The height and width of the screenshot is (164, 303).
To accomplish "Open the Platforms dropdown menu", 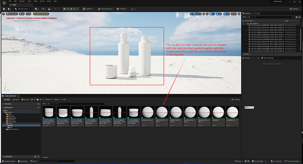I will (x=88, y=9).
